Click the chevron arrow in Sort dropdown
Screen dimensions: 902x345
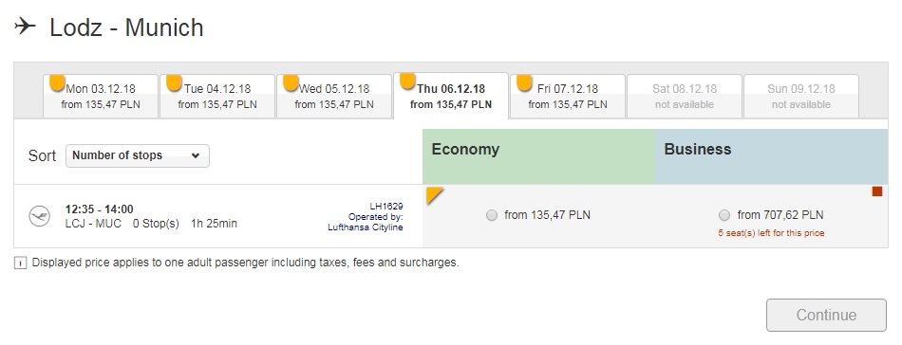pyautogui.click(x=195, y=155)
